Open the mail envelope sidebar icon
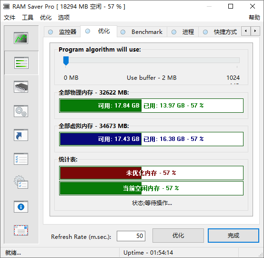Screen dimensions: 264x258 [x=21, y=230]
